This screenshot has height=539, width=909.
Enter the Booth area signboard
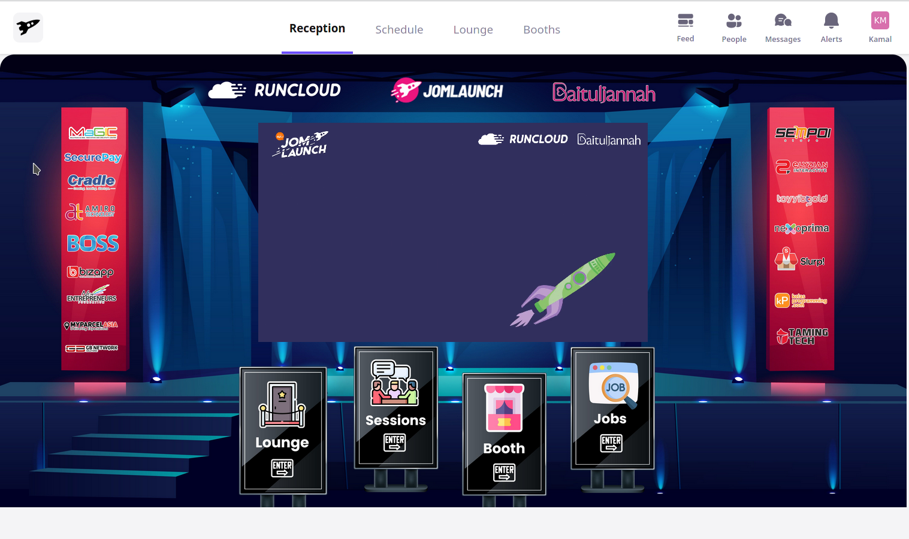503,434
